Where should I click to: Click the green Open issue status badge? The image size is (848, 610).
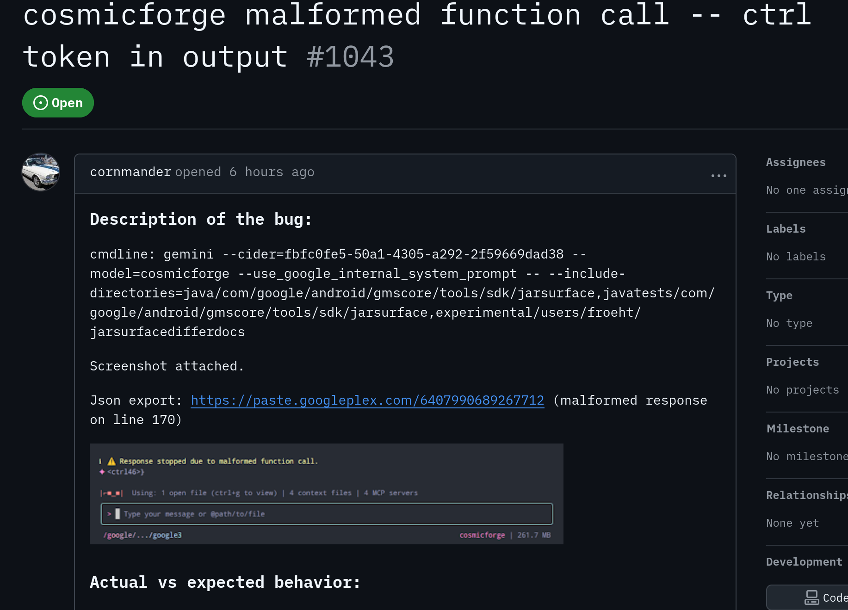(58, 103)
